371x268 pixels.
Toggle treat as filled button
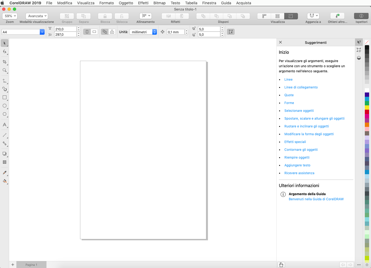point(231,32)
